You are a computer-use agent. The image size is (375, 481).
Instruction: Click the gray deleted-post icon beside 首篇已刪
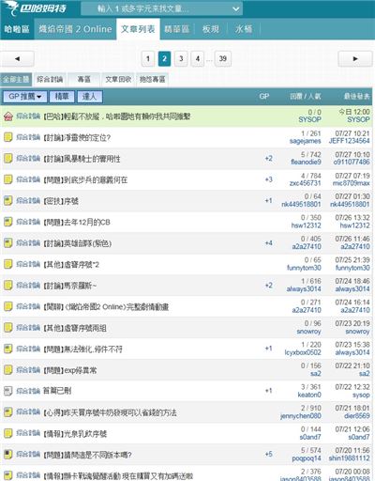click(x=8, y=391)
